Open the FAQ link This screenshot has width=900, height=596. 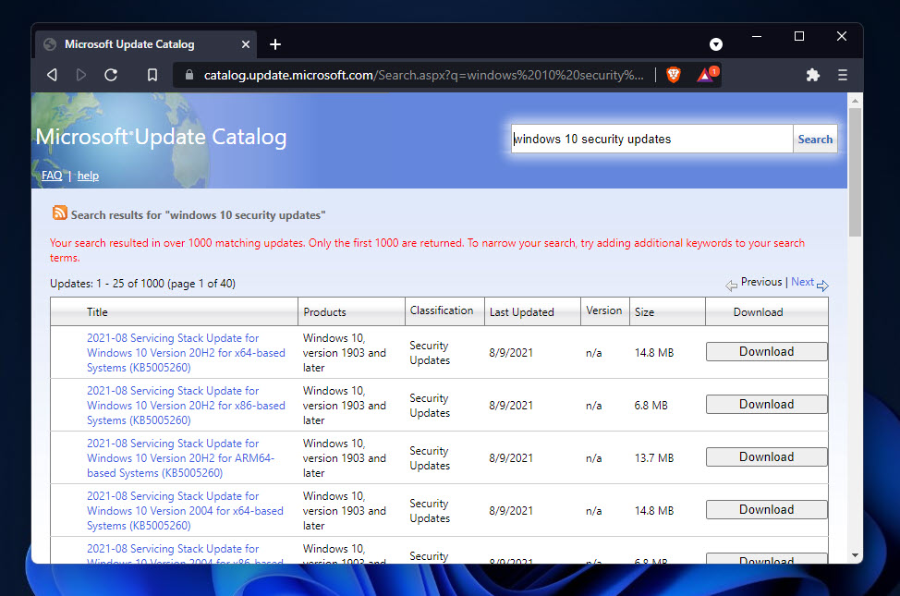pos(52,176)
